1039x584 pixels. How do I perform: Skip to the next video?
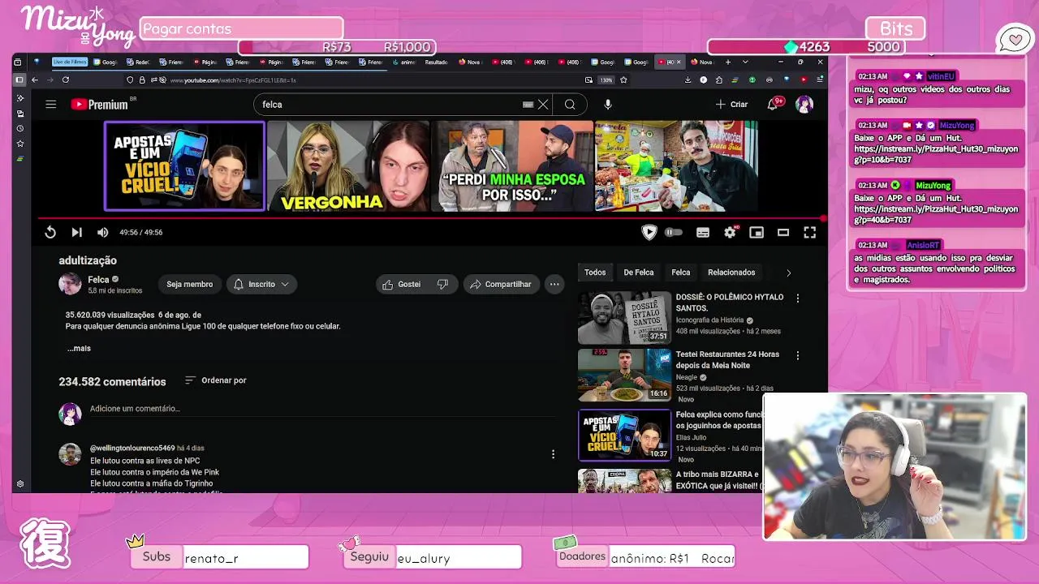coord(76,233)
